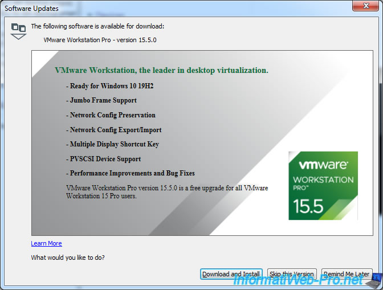Choose Skip this Version
This screenshot has height=290, width=383.
tap(292, 274)
